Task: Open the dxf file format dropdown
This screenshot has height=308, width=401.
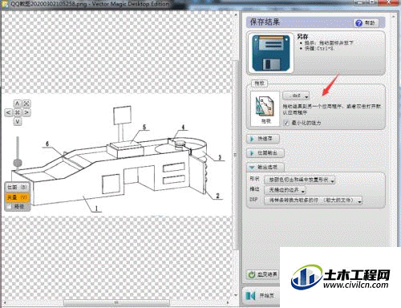Action: tap(296, 95)
